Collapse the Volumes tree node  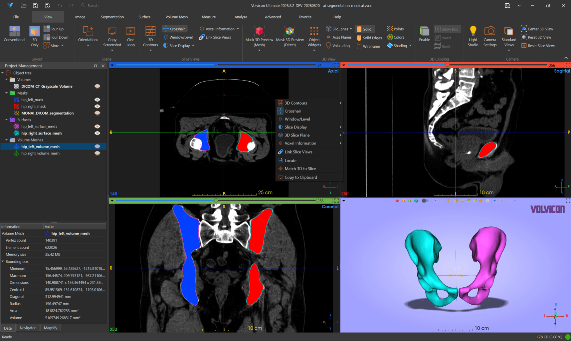click(6, 80)
